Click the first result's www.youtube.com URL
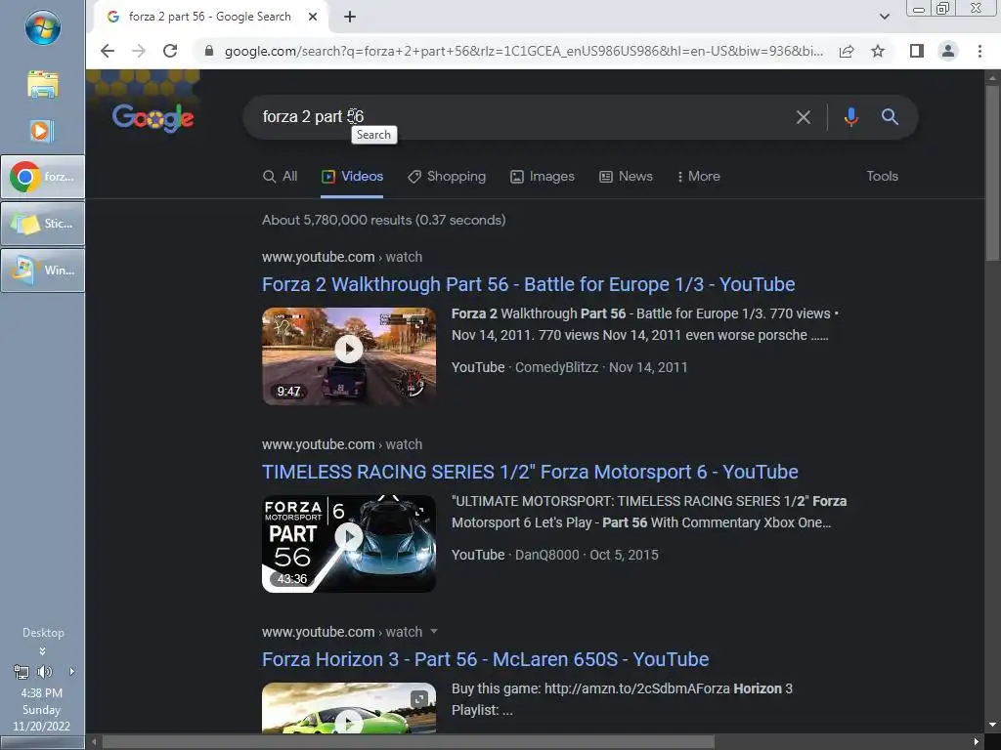This screenshot has width=1001, height=750. pos(318,257)
